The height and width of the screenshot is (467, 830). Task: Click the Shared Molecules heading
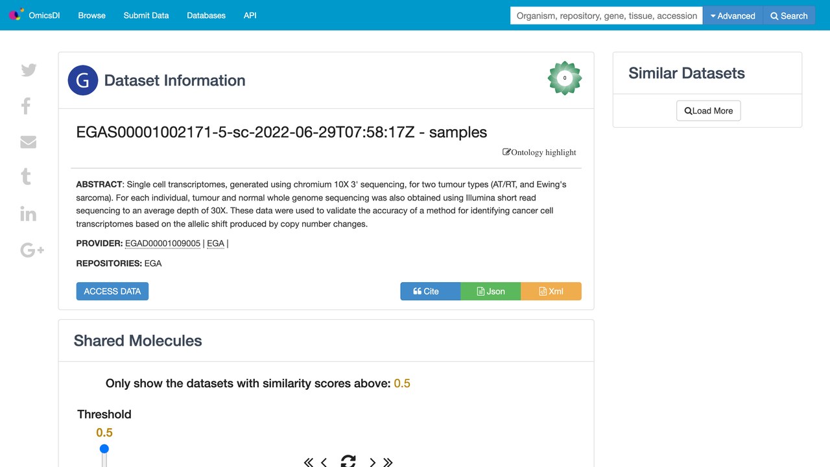tap(138, 341)
